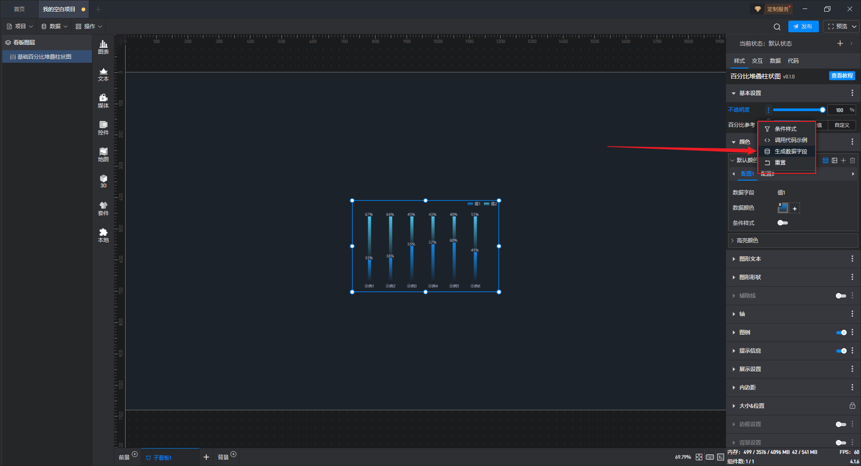Toggle the 条件样式 switch
This screenshot has height=466, width=861.
[783, 223]
